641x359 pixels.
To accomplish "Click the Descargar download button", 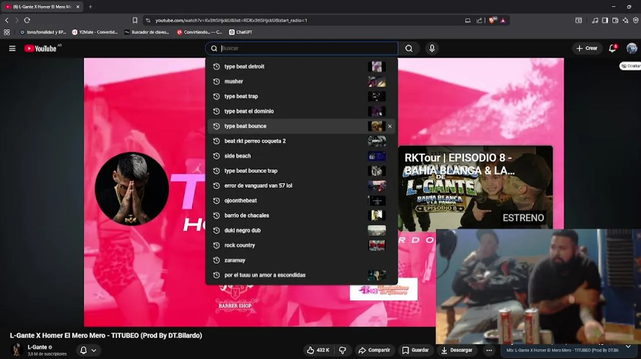I will pos(457,350).
